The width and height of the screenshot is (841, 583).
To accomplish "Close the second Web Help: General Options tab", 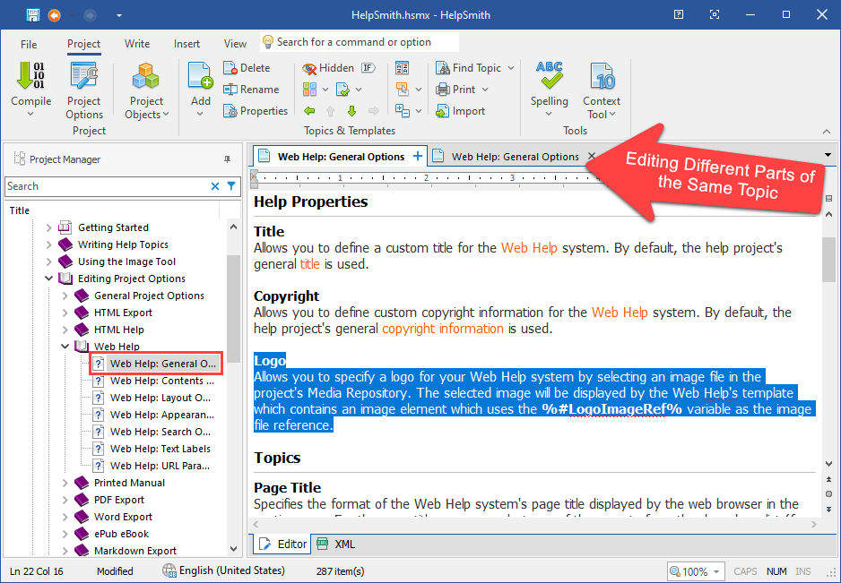I will pos(591,156).
